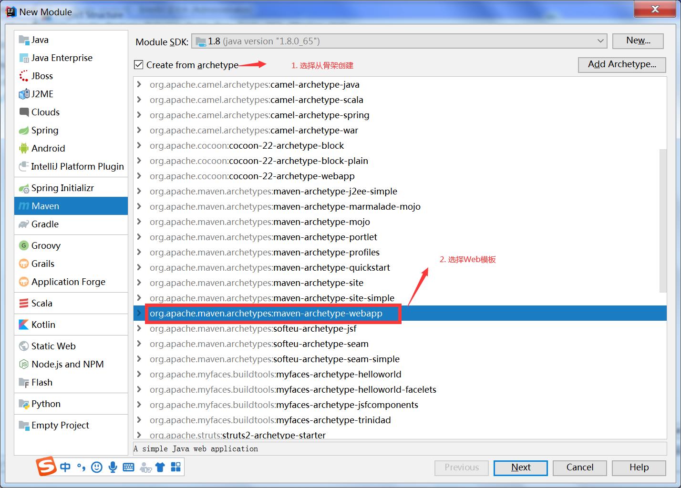The width and height of the screenshot is (681, 488).
Task: Toggle Sogou punctuation mode
Action: coord(81,468)
